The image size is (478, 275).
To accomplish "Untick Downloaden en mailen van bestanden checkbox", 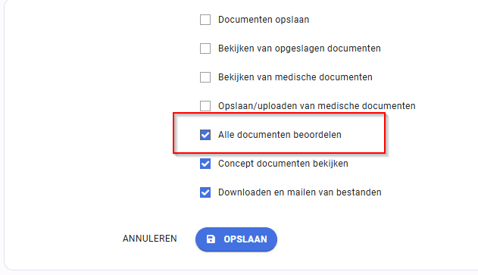I will click(x=205, y=192).
